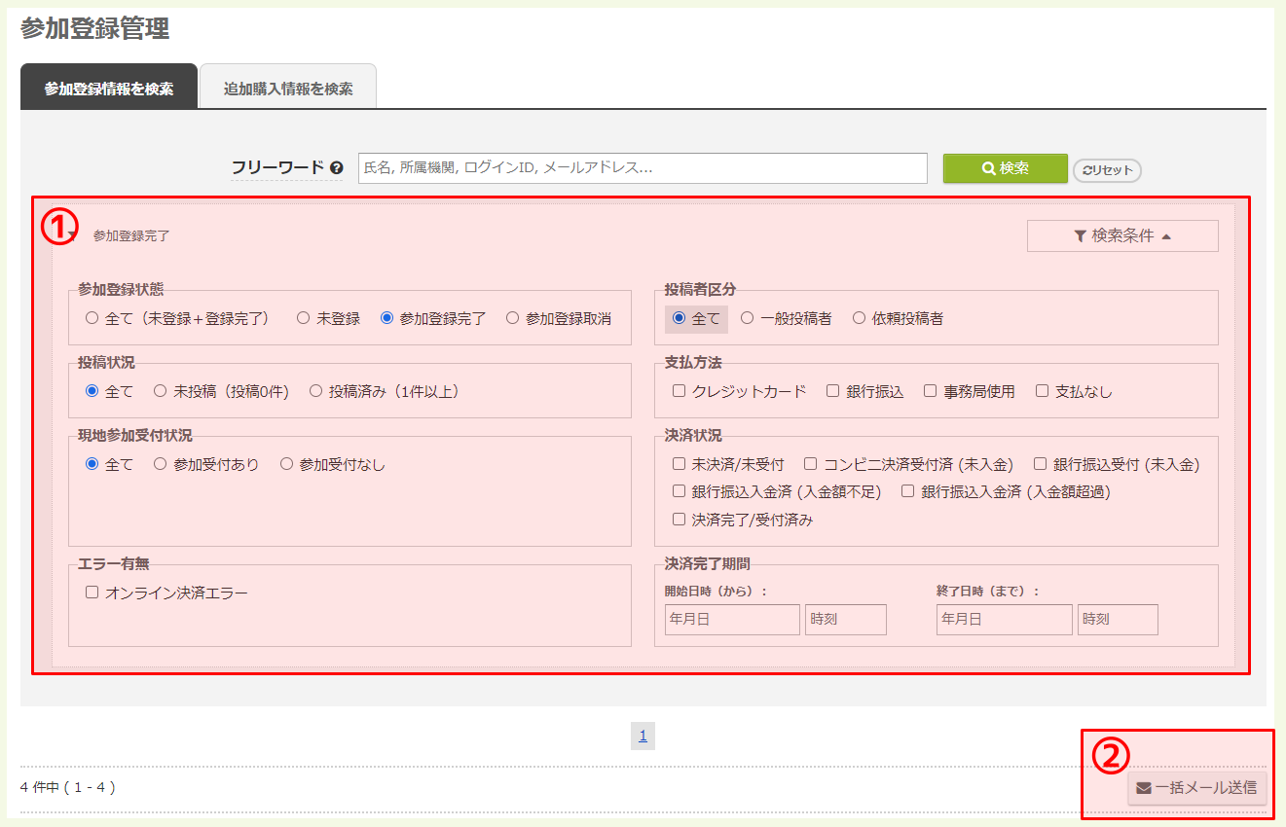Switch to the 追加購入情報を検索 tab
Viewport: 1286px width, 827px height.
coord(288,86)
